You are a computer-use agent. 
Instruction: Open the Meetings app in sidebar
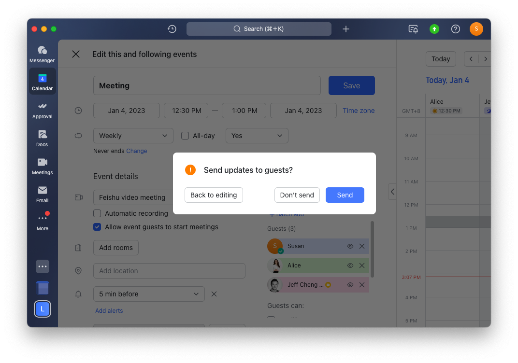[42, 165]
